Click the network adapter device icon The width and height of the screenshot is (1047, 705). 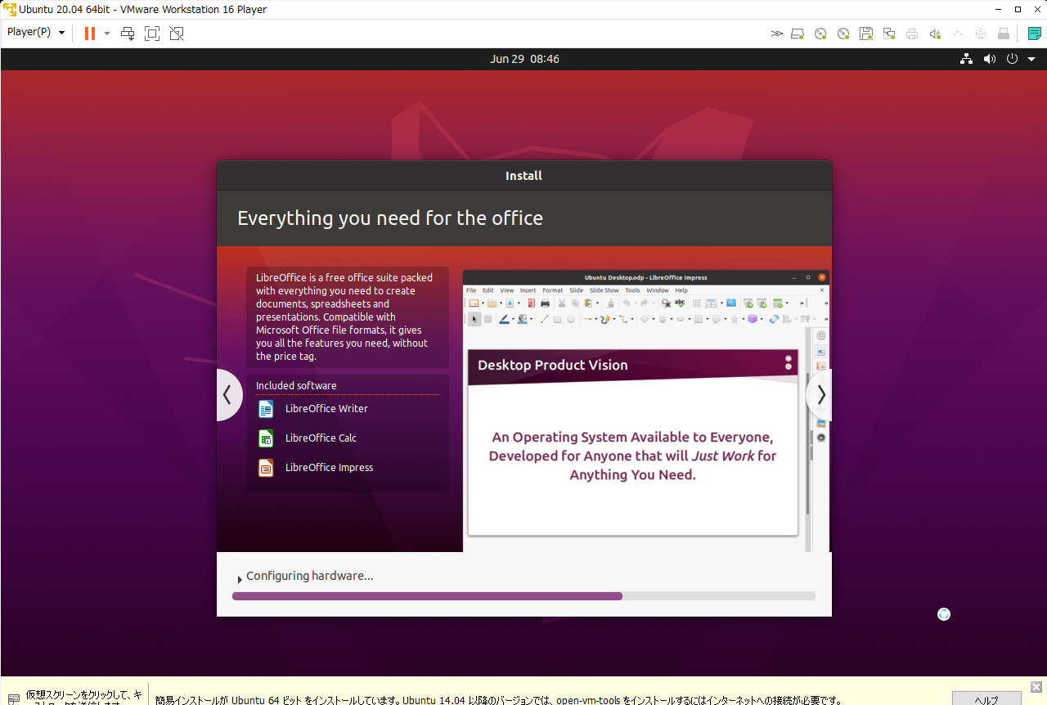click(x=889, y=34)
